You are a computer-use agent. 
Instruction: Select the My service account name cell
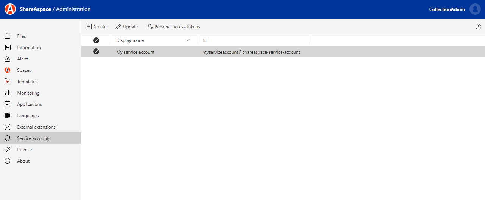[135, 52]
